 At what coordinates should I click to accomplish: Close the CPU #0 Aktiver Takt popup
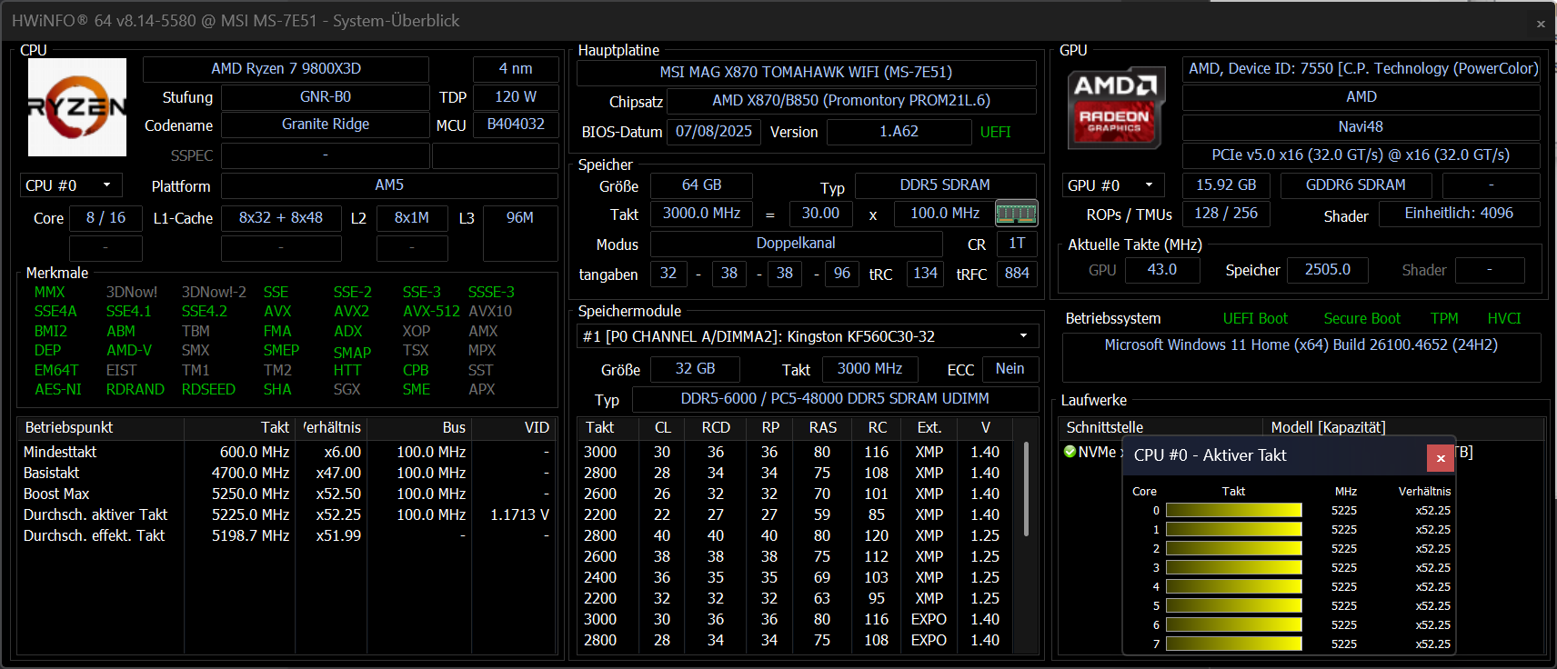(1441, 458)
